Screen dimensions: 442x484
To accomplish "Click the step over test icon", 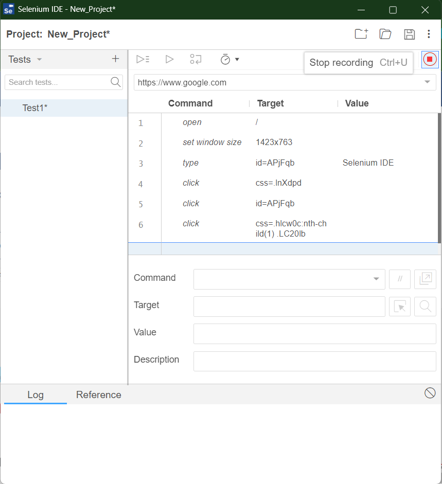I will [196, 59].
